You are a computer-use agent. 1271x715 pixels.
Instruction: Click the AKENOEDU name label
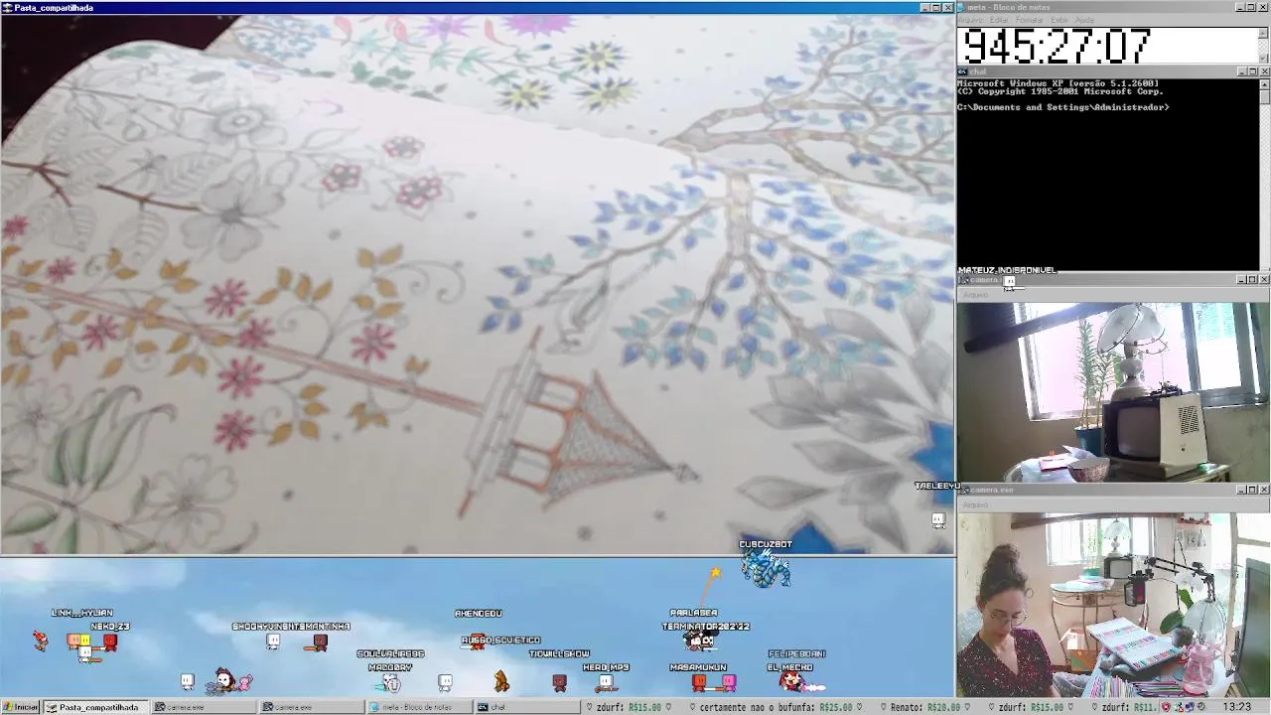point(479,613)
